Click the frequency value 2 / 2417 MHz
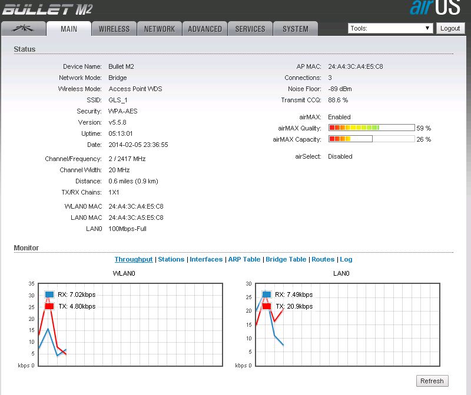This screenshot has height=395, width=471. coord(127,159)
